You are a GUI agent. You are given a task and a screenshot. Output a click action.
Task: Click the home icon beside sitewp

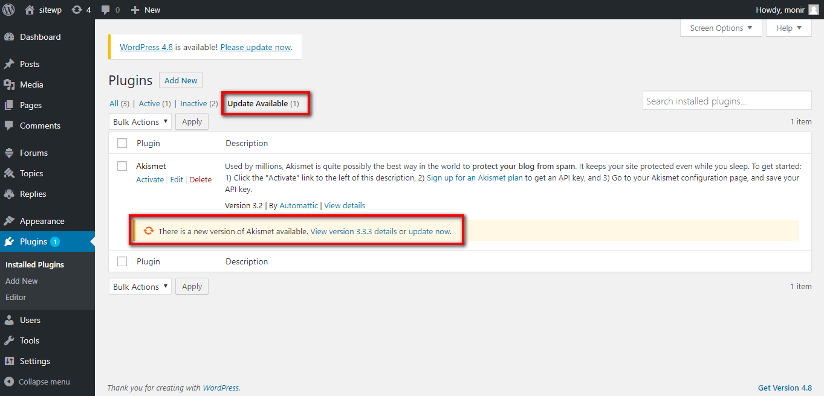click(x=30, y=10)
